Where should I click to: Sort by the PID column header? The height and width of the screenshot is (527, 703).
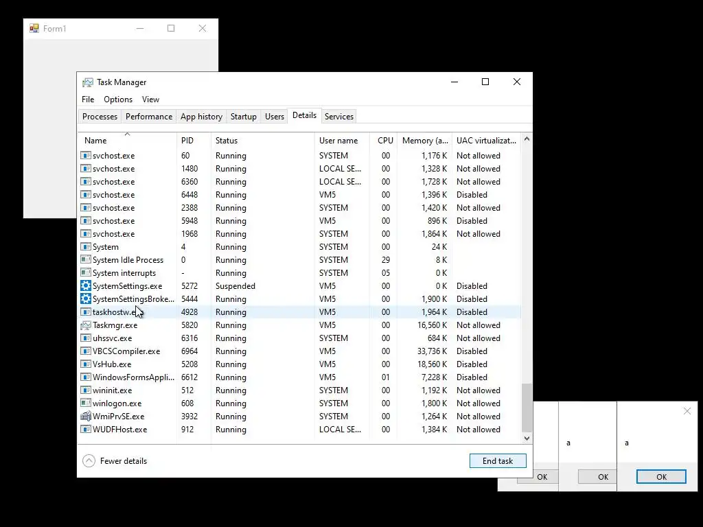pos(194,140)
